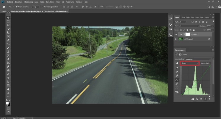Pick the black point eyedropper in Curves
221x119 pixels.
tap(177, 68)
